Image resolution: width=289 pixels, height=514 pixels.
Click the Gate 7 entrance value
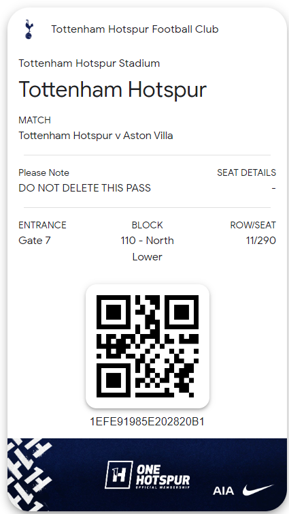pyautogui.click(x=35, y=240)
